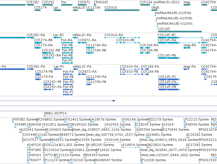
Task: Select snoRNA:Or-CD11 feature label
Action: point(167,2)
